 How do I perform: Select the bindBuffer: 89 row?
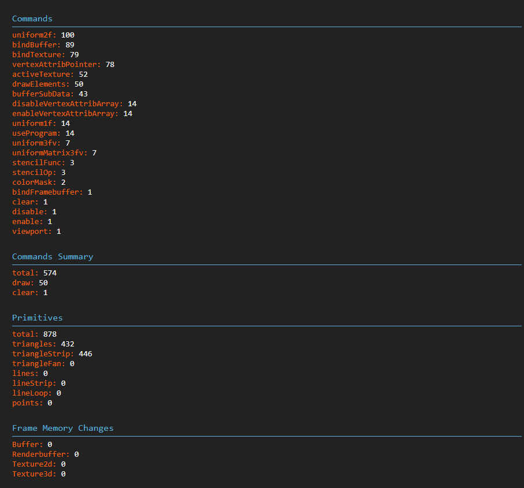tap(43, 45)
